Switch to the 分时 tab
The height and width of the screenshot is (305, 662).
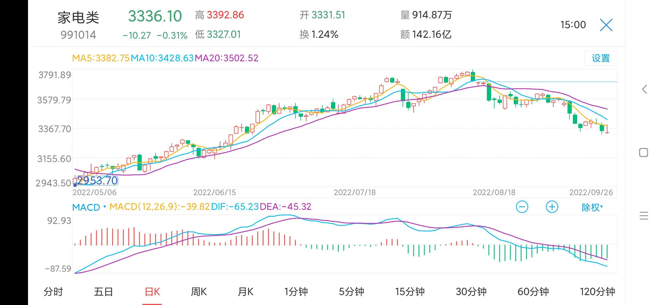click(x=53, y=291)
